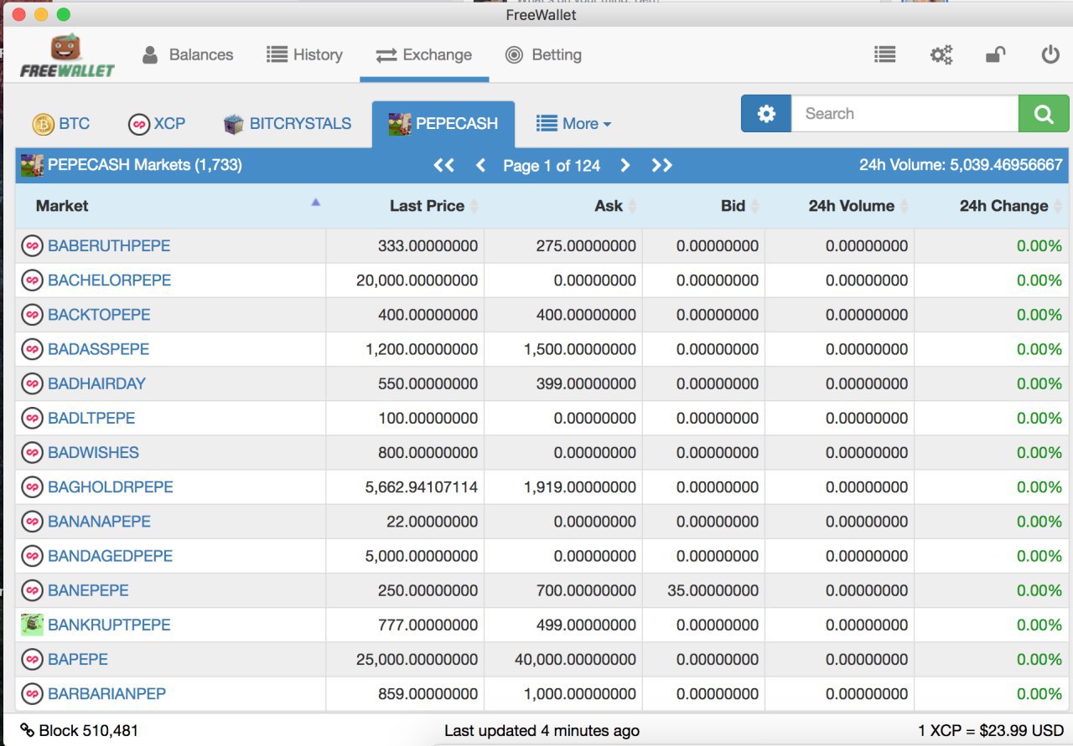The width and height of the screenshot is (1073, 746).
Task: Open the BADHAIRDAY market link
Action: click(x=96, y=383)
